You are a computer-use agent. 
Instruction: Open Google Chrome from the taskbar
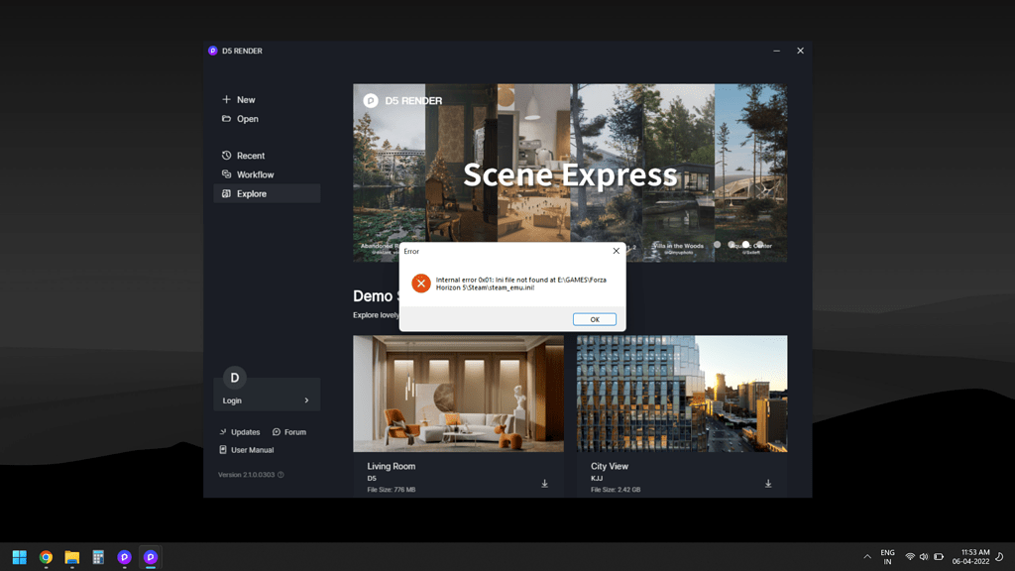click(46, 557)
